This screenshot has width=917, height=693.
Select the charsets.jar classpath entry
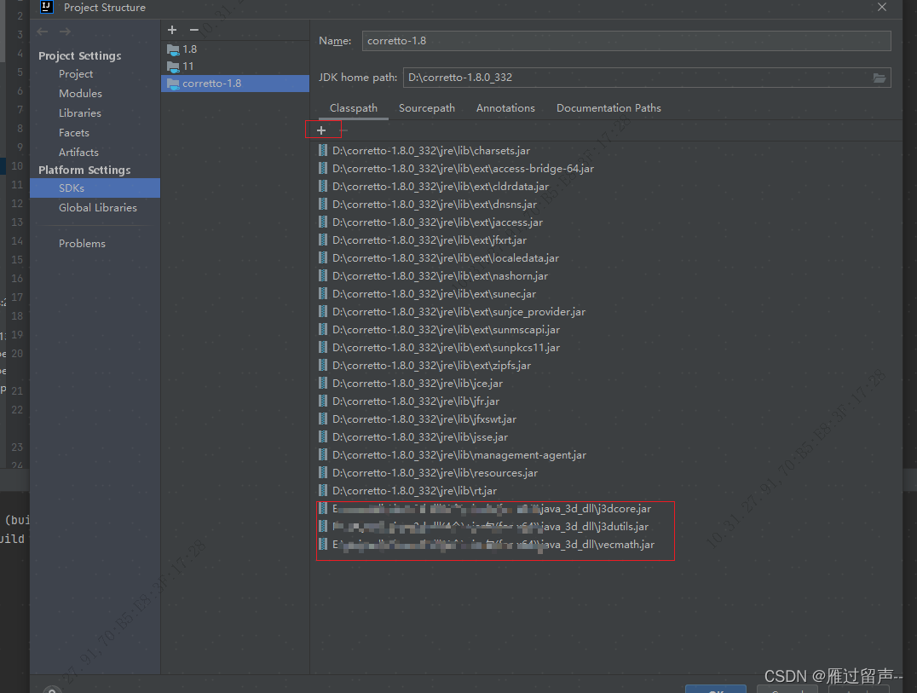[606, 150]
